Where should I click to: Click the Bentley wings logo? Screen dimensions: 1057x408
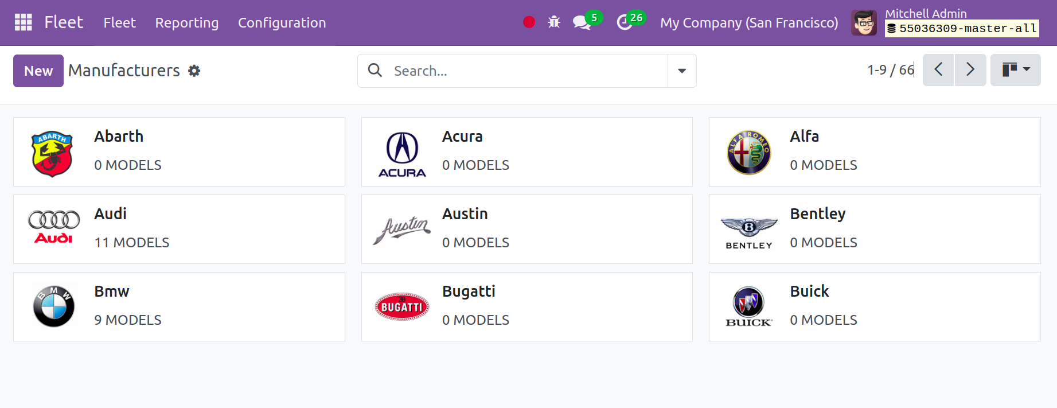point(749,233)
